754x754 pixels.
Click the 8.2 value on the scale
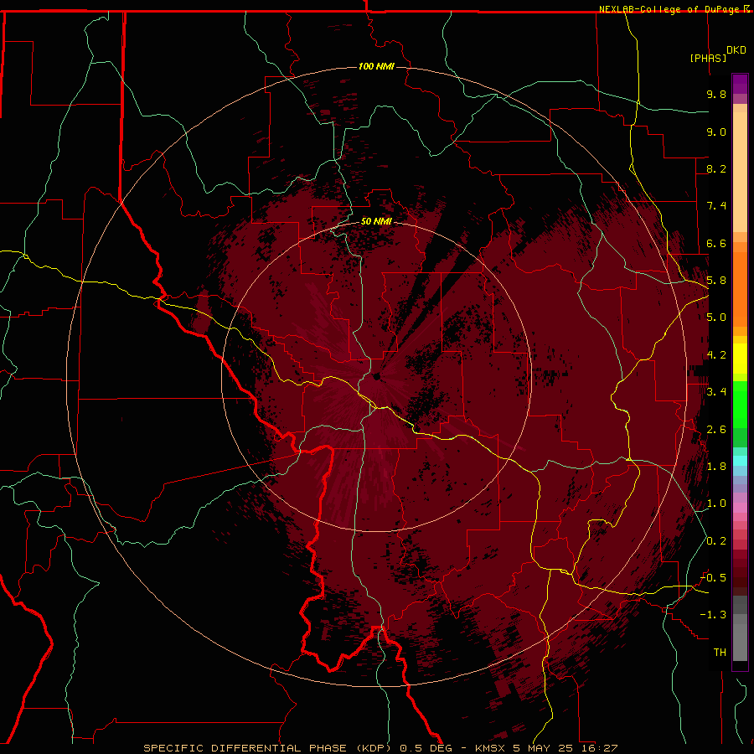click(x=716, y=168)
